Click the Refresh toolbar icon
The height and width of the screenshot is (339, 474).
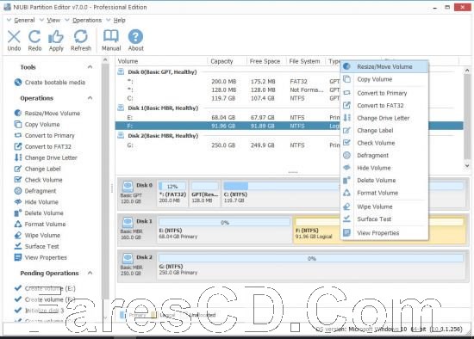(81, 37)
